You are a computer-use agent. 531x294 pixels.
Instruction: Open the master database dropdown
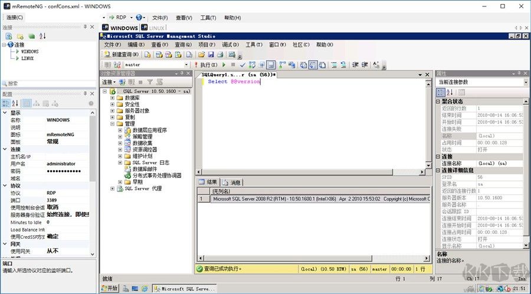pos(187,65)
